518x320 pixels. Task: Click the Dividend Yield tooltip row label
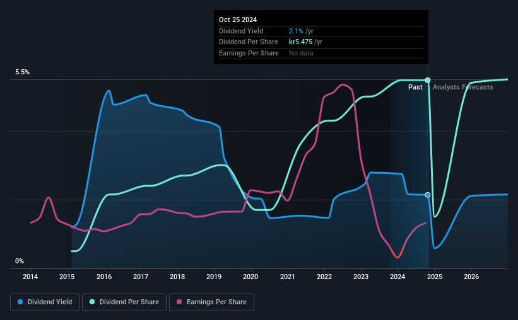[241, 31]
